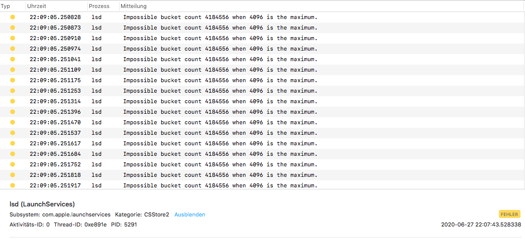The image size is (525, 240).
Task: Click the Mitteilung column header
Action: (x=134, y=7)
